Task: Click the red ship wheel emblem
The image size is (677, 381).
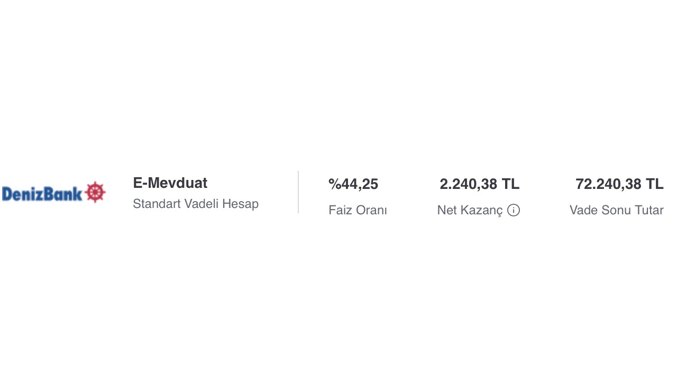Action: tap(95, 192)
